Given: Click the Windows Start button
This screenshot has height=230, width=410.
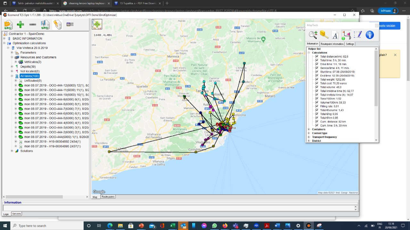Looking at the screenshot, I should pyautogui.click(x=5, y=226).
